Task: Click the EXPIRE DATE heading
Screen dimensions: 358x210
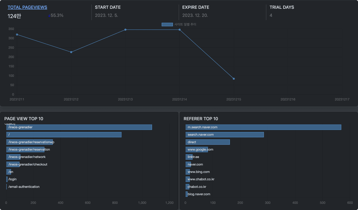Action: [196, 7]
